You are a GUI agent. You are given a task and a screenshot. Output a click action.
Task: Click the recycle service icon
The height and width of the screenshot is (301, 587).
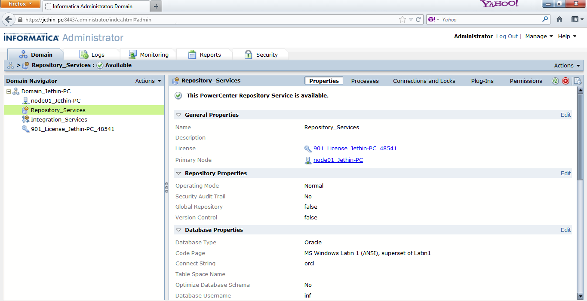(555, 81)
